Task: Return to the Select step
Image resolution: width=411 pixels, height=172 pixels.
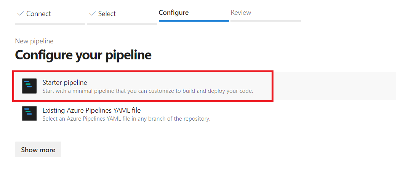Action: [107, 14]
